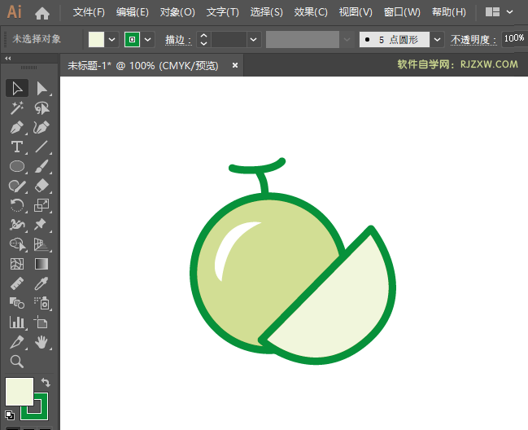The image size is (528, 430).
Task: Expand the fill color dropdown in control bar
Action: 112,39
